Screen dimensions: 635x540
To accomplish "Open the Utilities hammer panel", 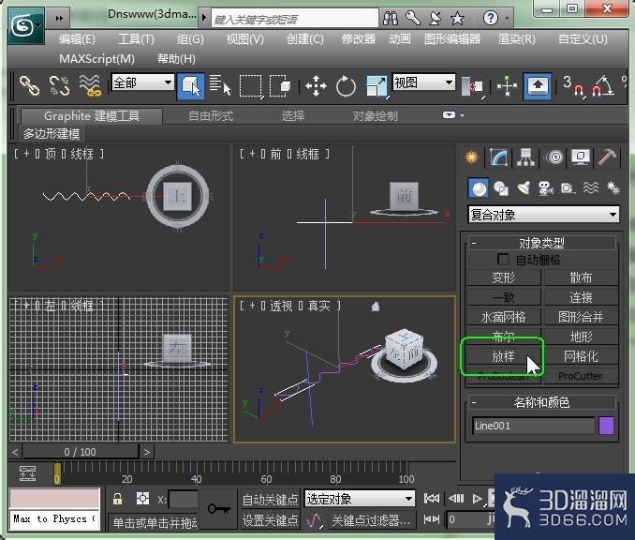I will 608,157.
